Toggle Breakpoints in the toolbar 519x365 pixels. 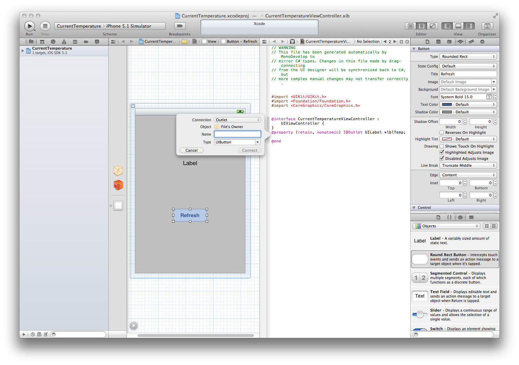(180, 26)
